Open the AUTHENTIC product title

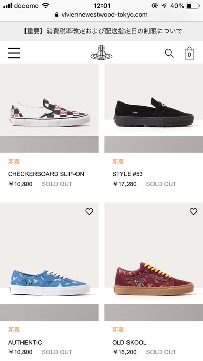25,342
